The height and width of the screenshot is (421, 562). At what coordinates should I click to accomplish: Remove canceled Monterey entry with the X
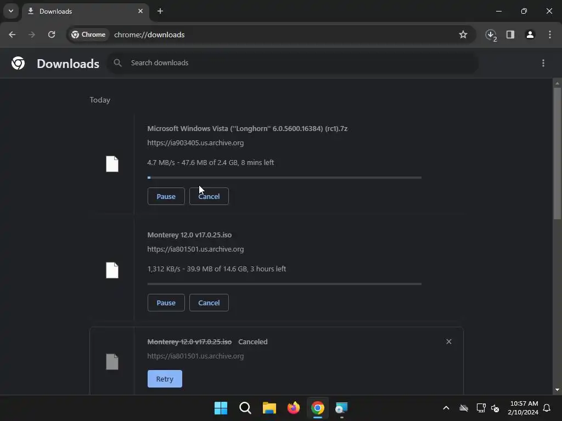(449, 342)
